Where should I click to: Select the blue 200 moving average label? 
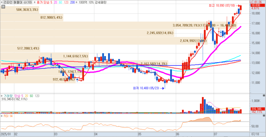click(72, 2)
